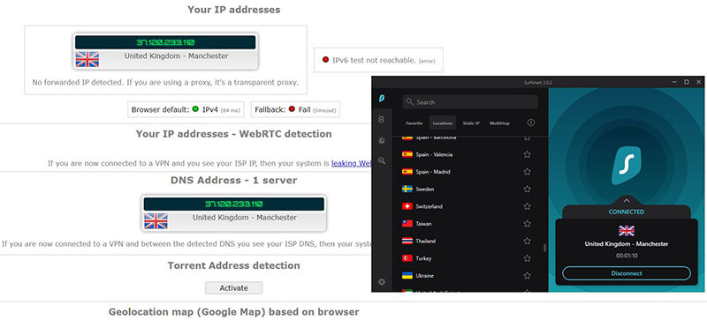This screenshot has width=707, height=320.
Task: Click the red IPv6 test status dot
Action: pyautogui.click(x=325, y=59)
